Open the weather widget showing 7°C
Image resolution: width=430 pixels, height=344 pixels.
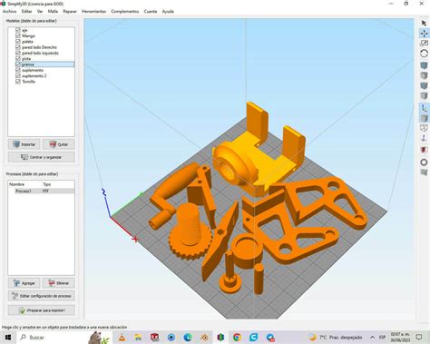tap(335, 337)
